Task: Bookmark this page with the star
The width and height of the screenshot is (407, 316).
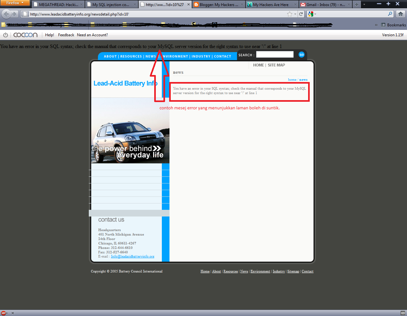Action: coord(289,14)
